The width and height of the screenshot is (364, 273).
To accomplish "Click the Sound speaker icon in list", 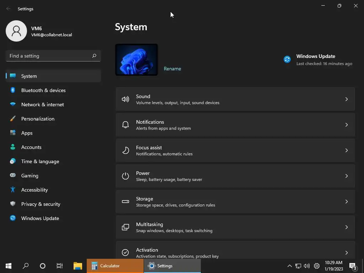I will pos(125,99).
